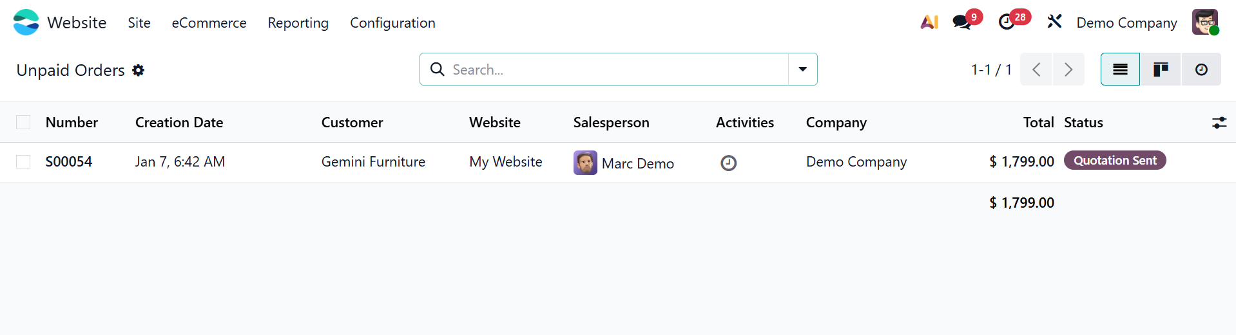Check the row checkbox for S00054
The image size is (1236, 335).
pos(23,161)
